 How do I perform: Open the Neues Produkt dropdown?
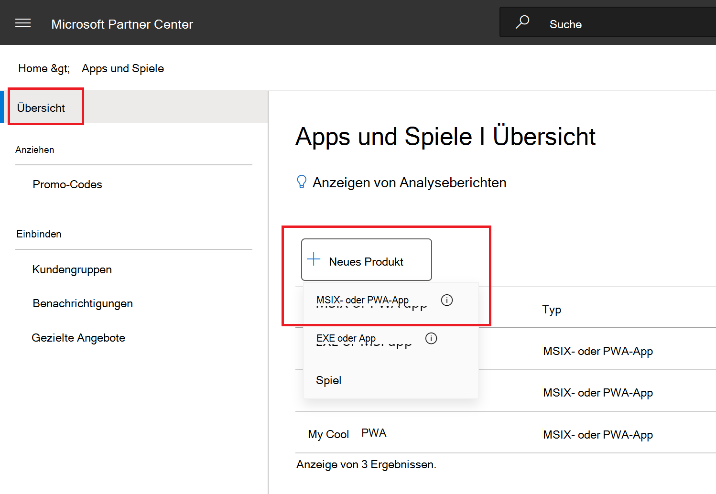tap(366, 259)
